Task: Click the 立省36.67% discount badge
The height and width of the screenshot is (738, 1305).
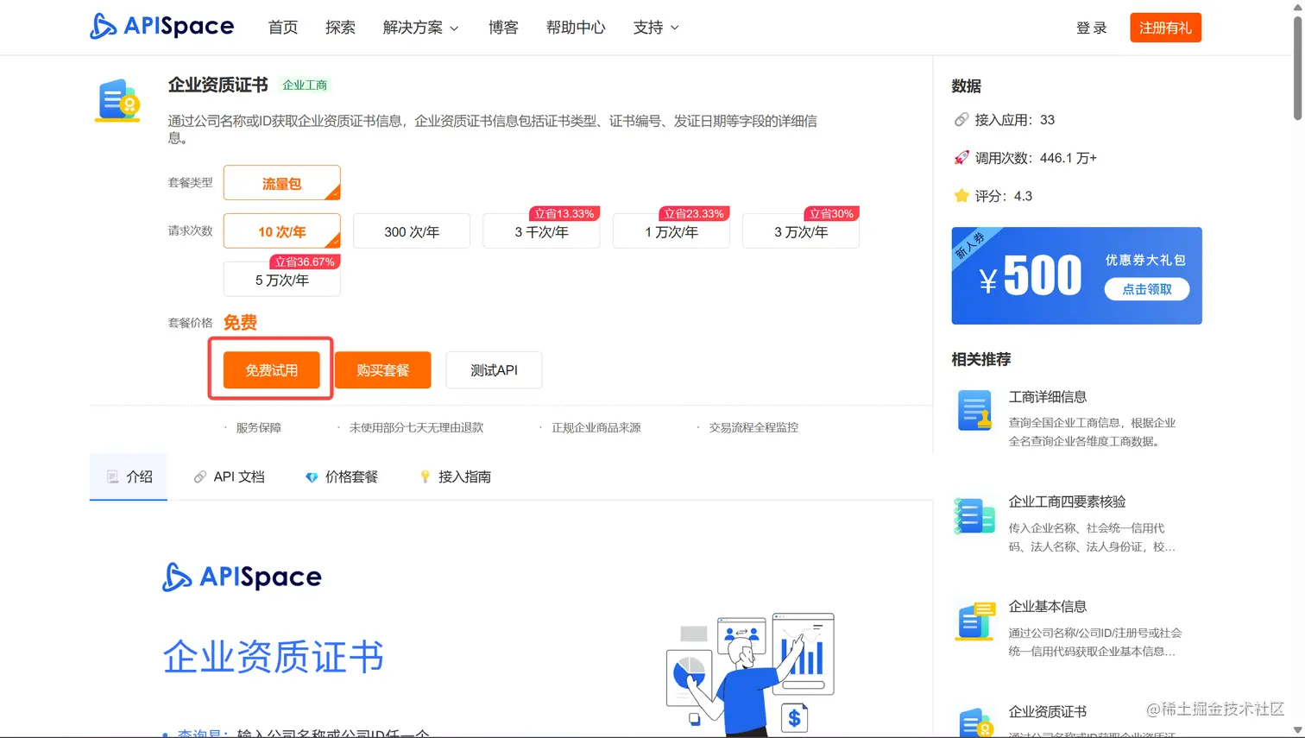Action: 305,262
